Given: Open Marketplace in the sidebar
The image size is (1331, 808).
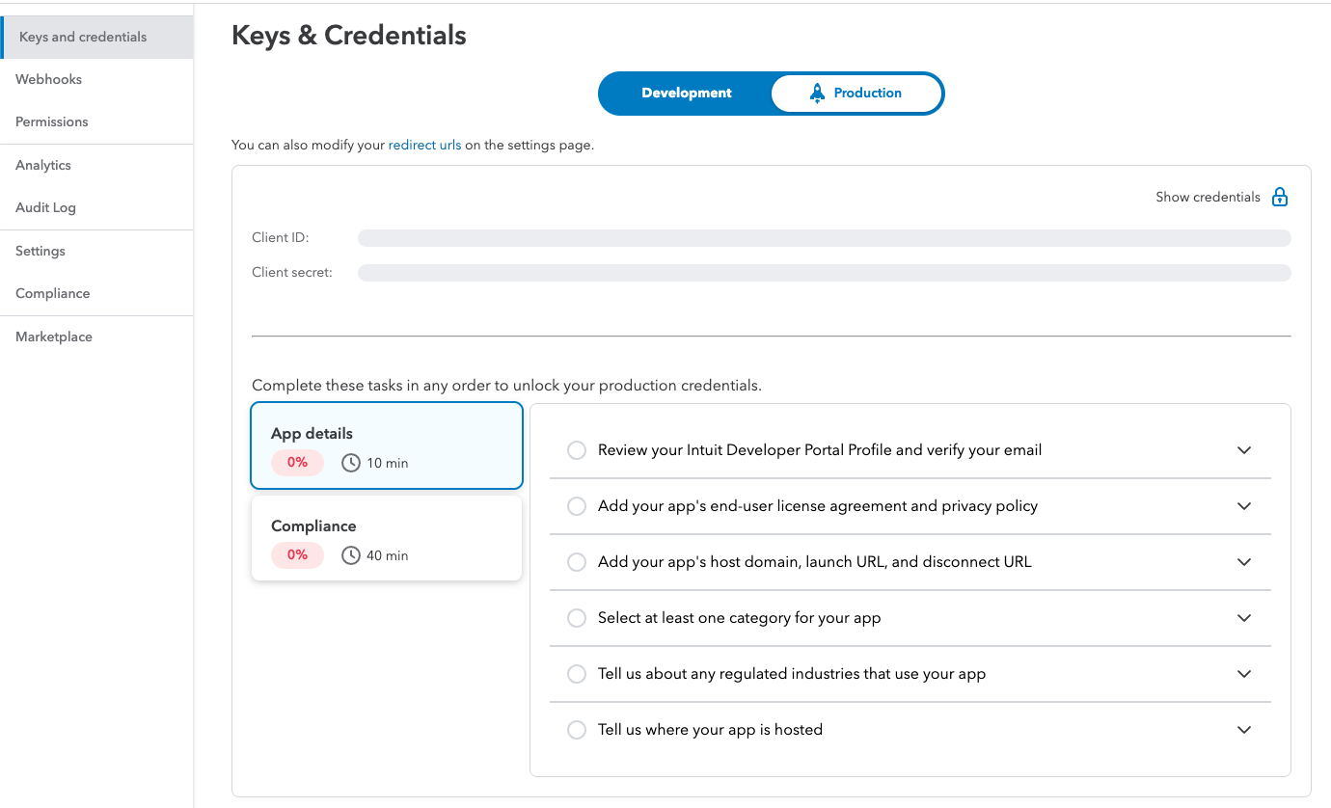Looking at the screenshot, I should pyautogui.click(x=54, y=337).
